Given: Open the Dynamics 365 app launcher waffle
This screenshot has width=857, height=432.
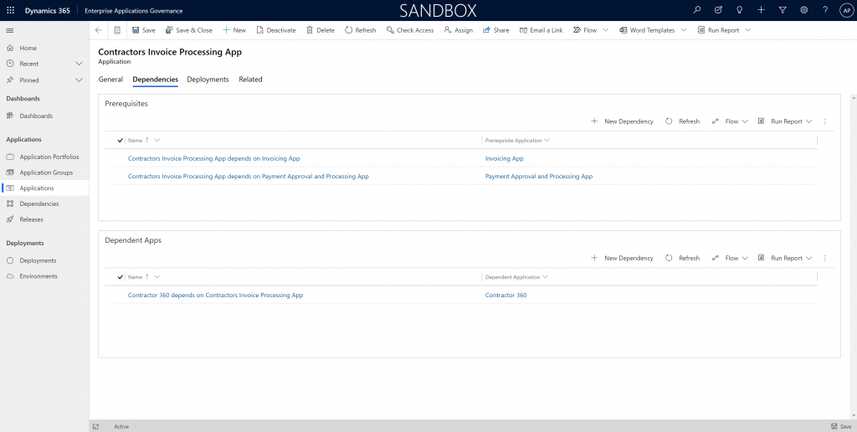Looking at the screenshot, I should click(x=10, y=10).
